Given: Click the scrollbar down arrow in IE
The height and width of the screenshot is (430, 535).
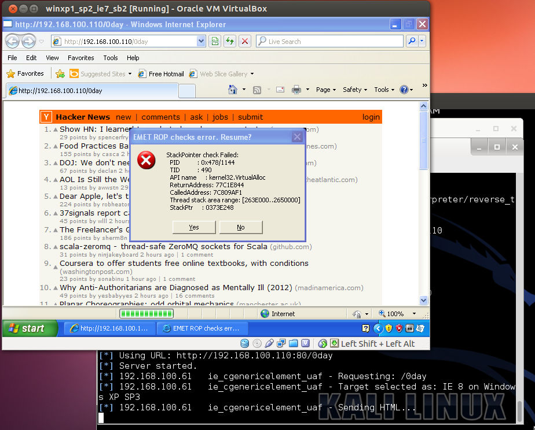Looking at the screenshot, I should click(x=423, y=301).
